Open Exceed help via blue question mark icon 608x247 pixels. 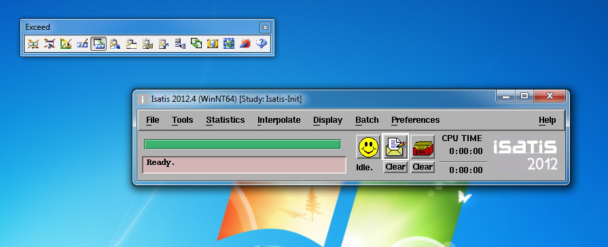pos(262,43)
